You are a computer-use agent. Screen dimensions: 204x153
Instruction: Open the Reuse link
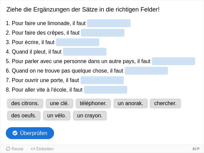click(15, 149)
